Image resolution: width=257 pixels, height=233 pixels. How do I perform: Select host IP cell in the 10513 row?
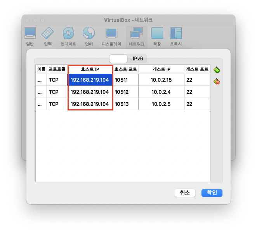(x=90, y=104)
